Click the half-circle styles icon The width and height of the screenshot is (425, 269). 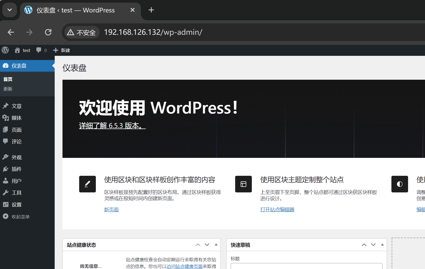point(399,184)
